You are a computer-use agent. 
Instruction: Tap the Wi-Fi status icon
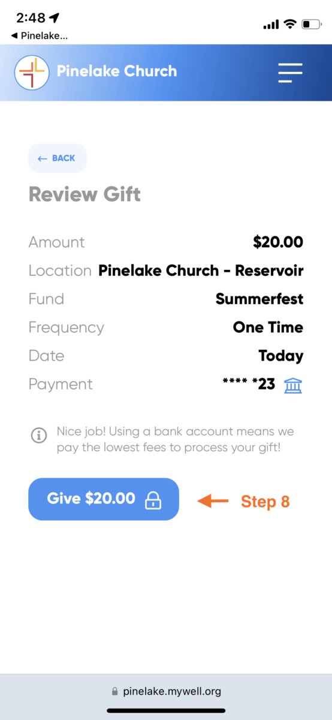click(x=291, y=24)
